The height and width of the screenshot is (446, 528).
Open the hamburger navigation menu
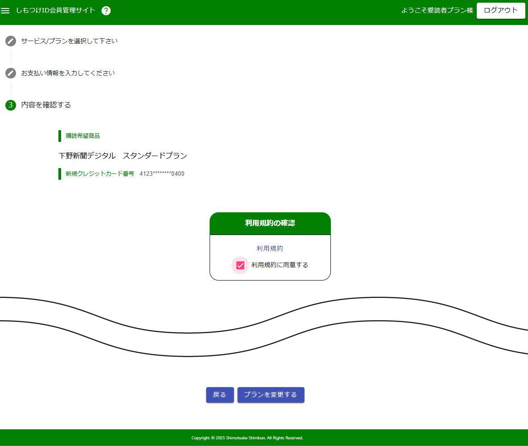pos(5,11)
